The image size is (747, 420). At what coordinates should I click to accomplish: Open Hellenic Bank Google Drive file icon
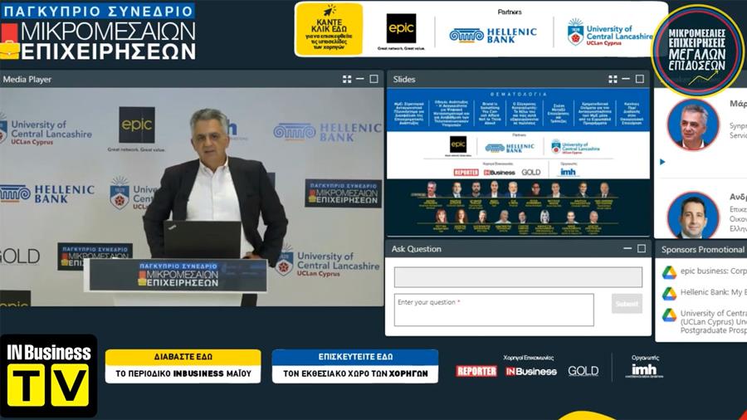[x=669, y=293]
